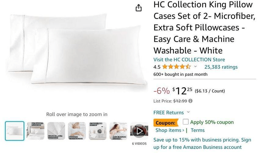Image resolution: width=260 pixels, height=153 pixels.
Task: Play the product videos thumbnail
Action: pyautogui.click(x=139, y=131)
